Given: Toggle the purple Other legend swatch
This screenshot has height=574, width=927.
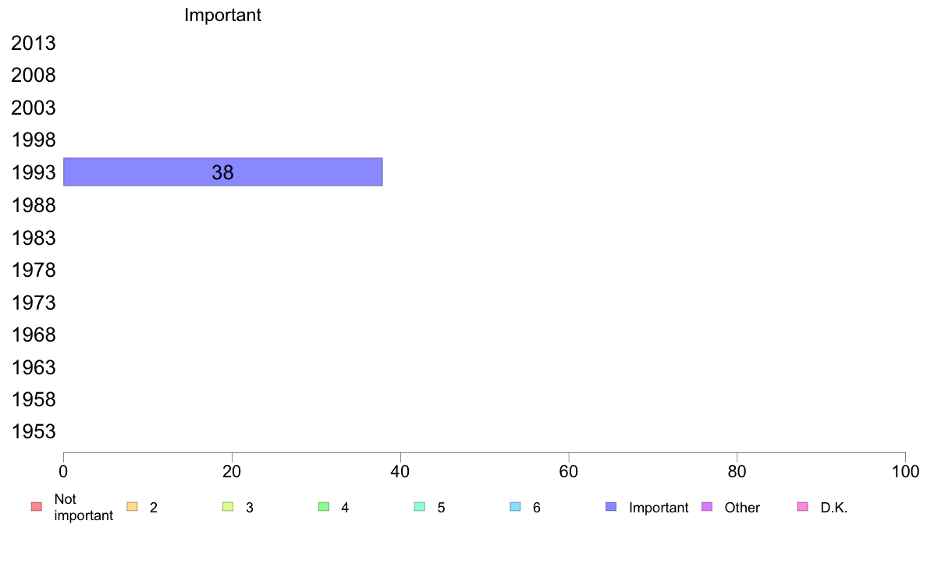Looking at the screenshot, I should (x=707, y=507).
